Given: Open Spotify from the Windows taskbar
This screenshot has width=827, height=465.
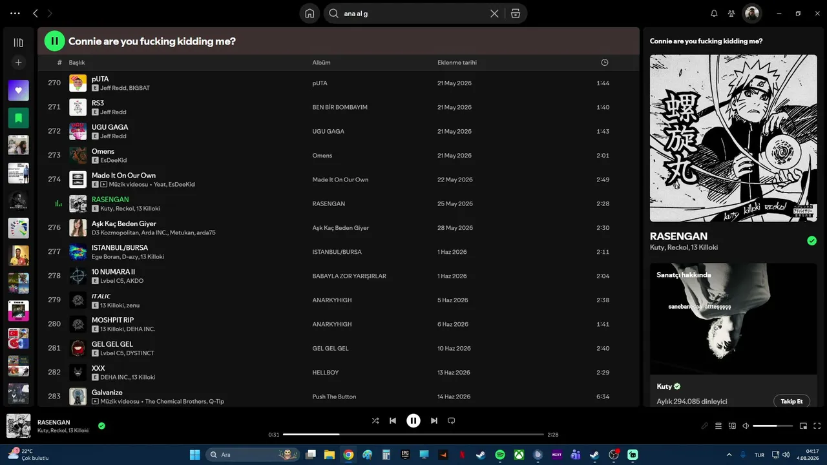Looking at the screenshot, I should [x=499, y=455].
